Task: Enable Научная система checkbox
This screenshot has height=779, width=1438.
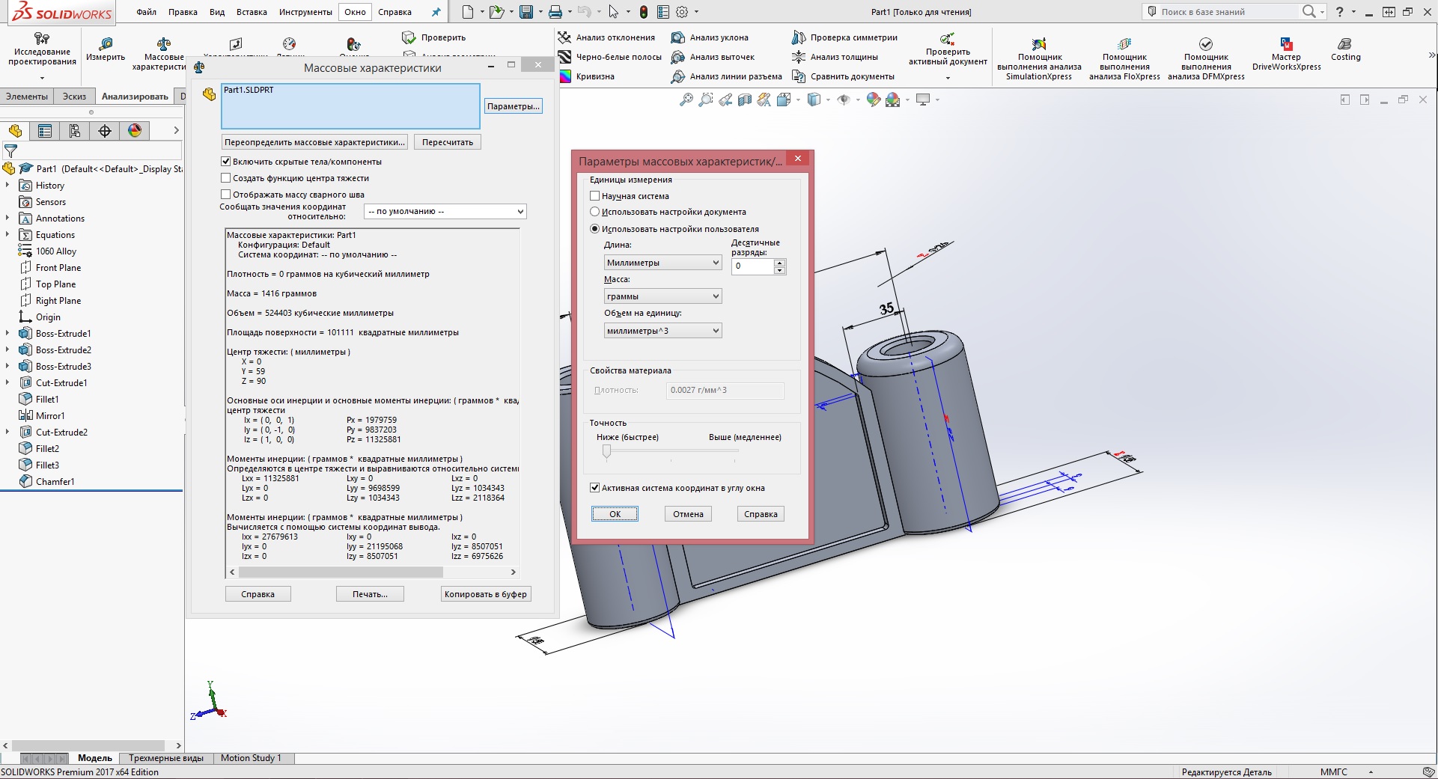Action: tap(595, 196)
